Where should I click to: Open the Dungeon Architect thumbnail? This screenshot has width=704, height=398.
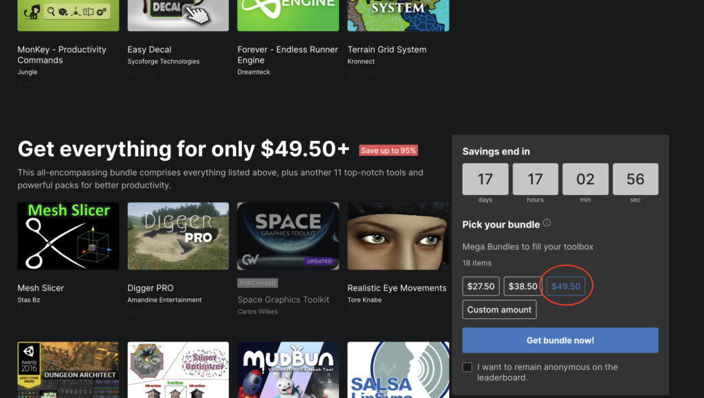pyautogui.click(x=68, y=370)
